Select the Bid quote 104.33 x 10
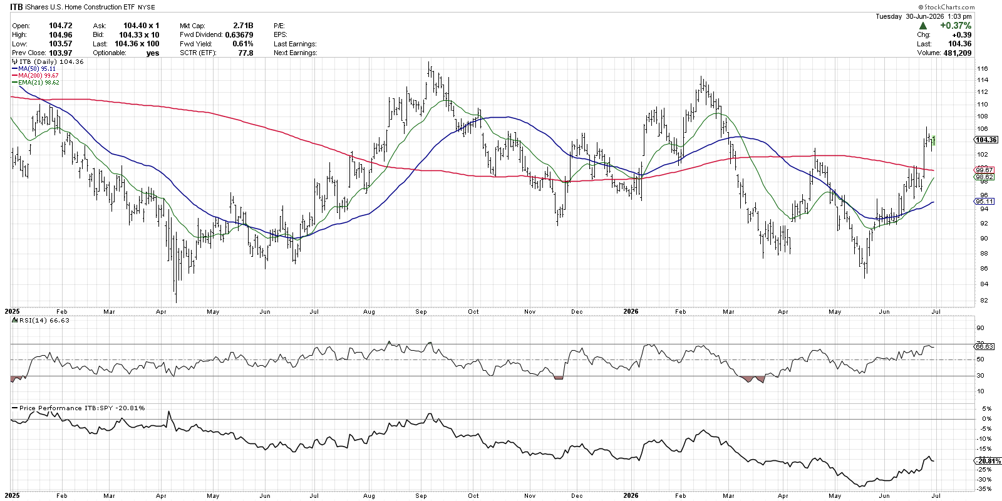 point(140,35)
